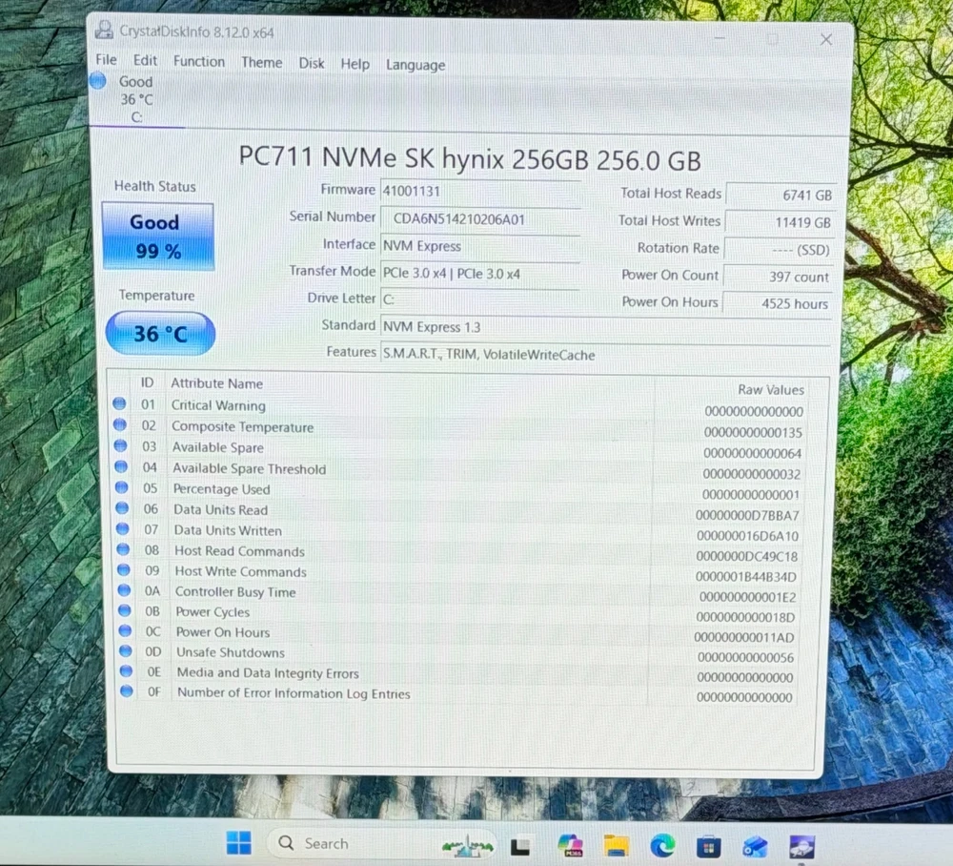
Task: Select the C: drive Good 36 °C tab
Action: point(131,99)
